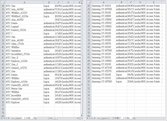Click the left window vertical scrollbar thumb
167x121 pixels.
point(82,85)
